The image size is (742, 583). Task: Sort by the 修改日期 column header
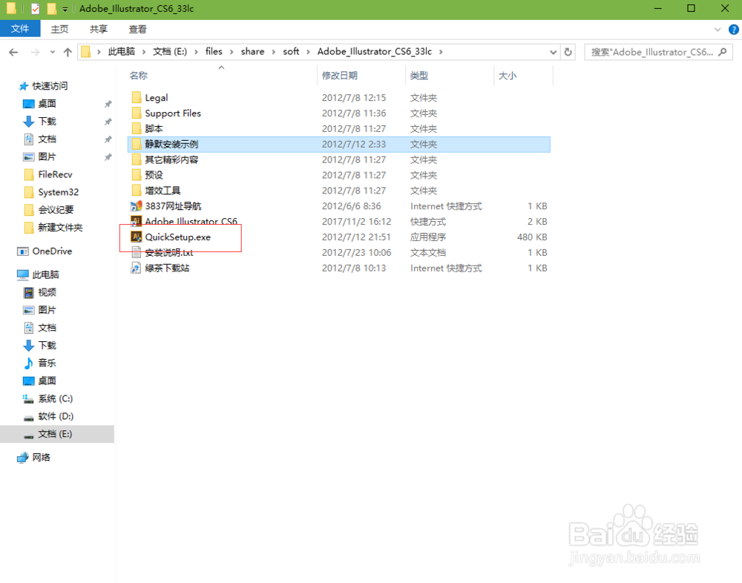(340, 76)
